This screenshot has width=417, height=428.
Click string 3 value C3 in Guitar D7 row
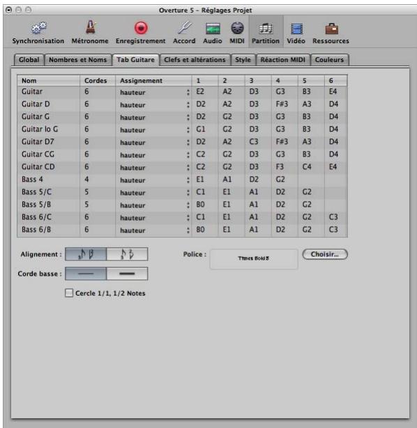coord(254,142)
